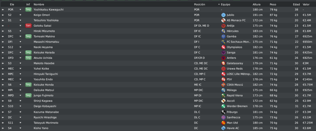Sort list by Valor column header
This screenshot has height=131, width=316.
coord(306,4)
